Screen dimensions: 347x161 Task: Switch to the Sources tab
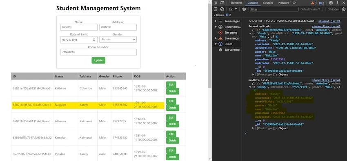(268, 3)
